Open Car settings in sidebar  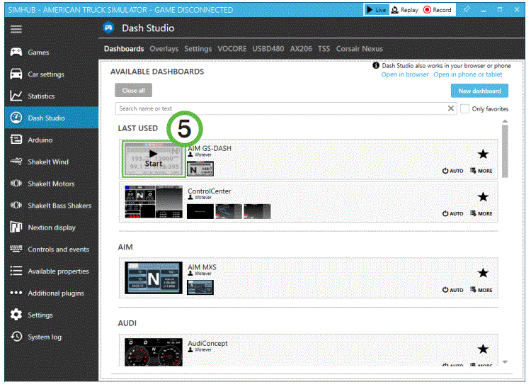click(52, 74)
